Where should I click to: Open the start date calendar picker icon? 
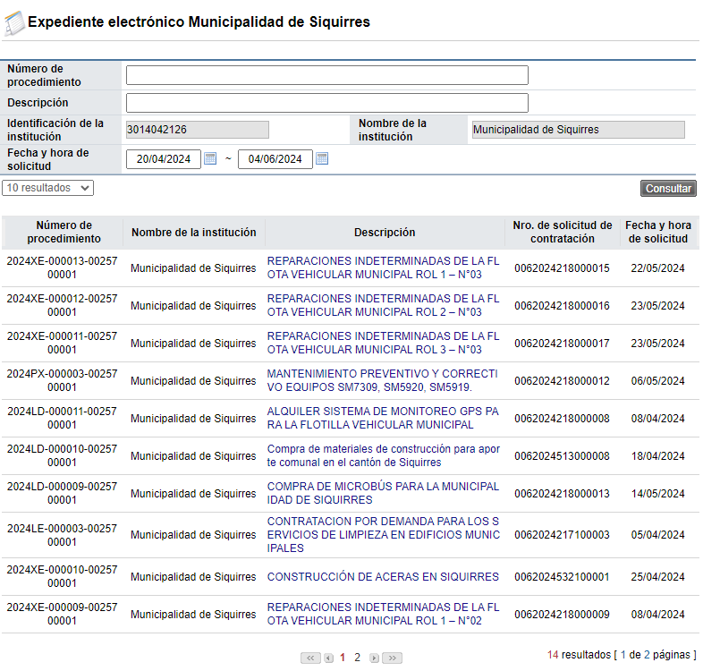(x=210, y=158)
